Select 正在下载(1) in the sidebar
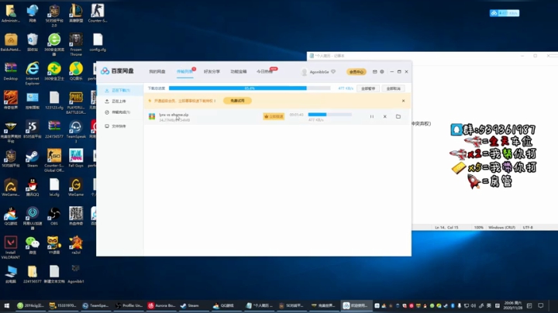Viewport: 558px width, 313px height. pos(120,91)
